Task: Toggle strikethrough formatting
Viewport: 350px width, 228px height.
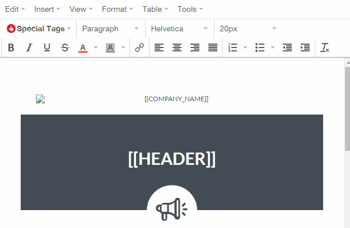Action: point(65,47)
